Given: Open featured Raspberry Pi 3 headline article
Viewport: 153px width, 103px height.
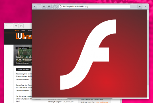Looking at the screenshot, I should tap(24, 58).
